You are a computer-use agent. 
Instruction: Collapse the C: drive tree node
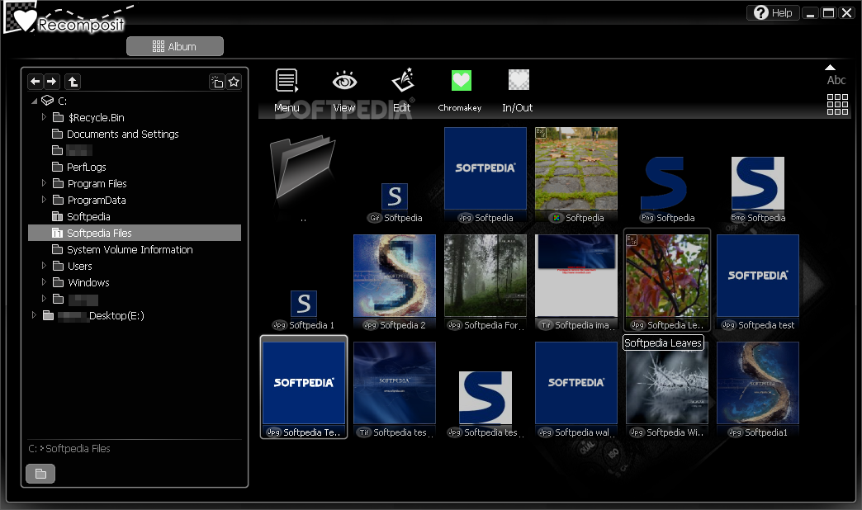(35, 102)
